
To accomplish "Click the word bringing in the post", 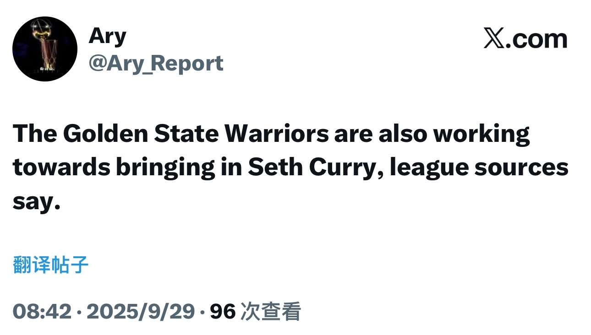I will point(165,169).
